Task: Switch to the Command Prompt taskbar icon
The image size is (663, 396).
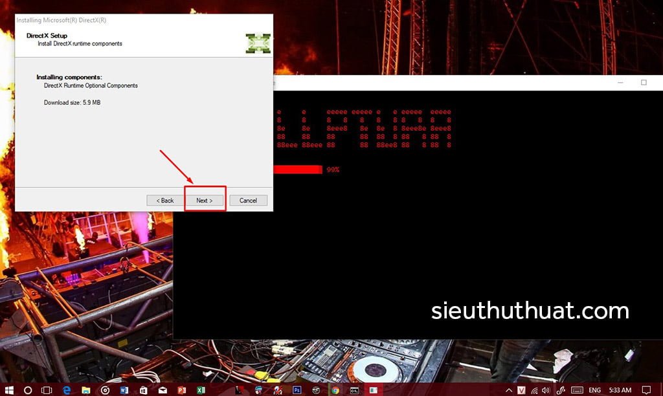Action: click(354, 390)
